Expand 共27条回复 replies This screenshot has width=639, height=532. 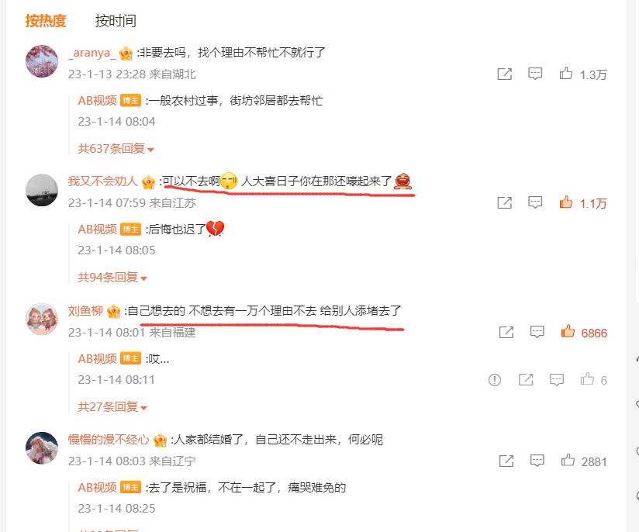112,407
